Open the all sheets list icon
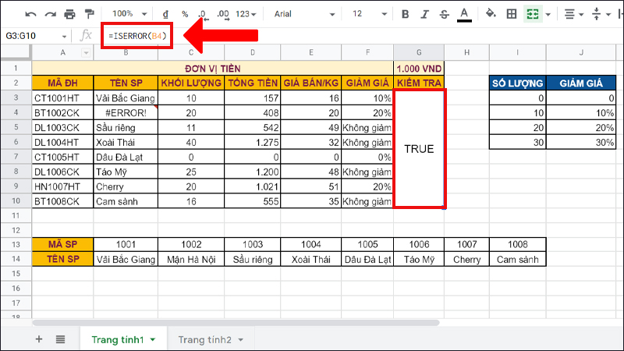 click(60, 339)
